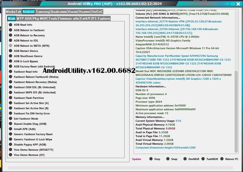Click 'Total Physical Memory: 9.89GB' text
Viewport: 243px width, 172px height.
point(155,128)
